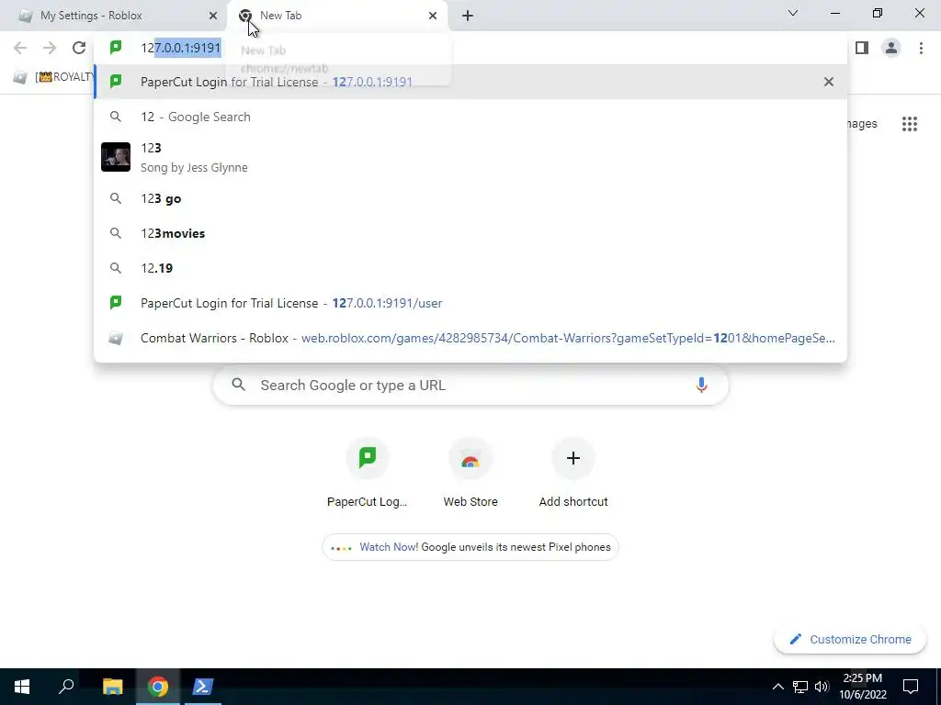Open the tab search chevron

(793, 13)
